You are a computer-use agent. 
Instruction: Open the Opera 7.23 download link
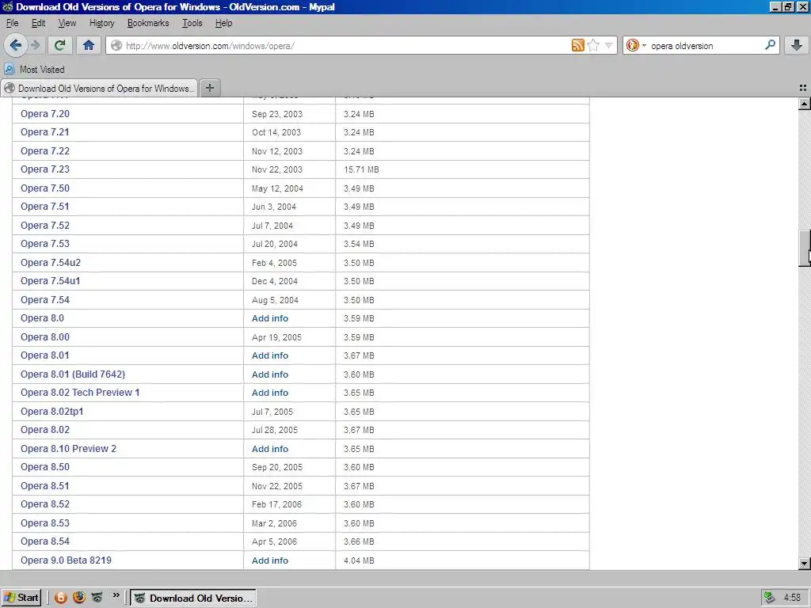45,169
